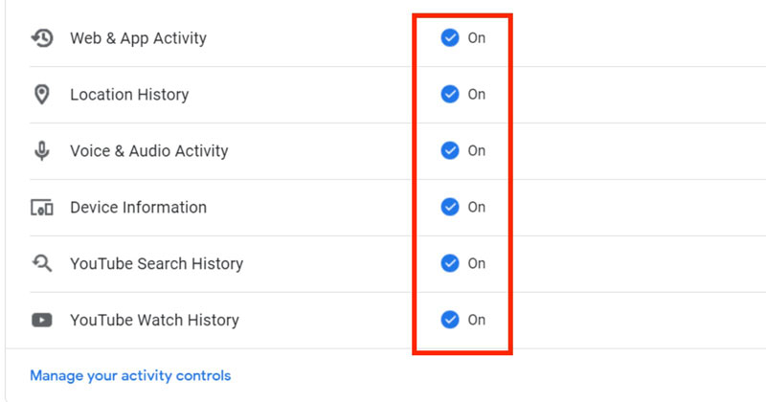Open the Voice & Audio Activity label
Screen dimensions: 766x402
coord(148,151)
